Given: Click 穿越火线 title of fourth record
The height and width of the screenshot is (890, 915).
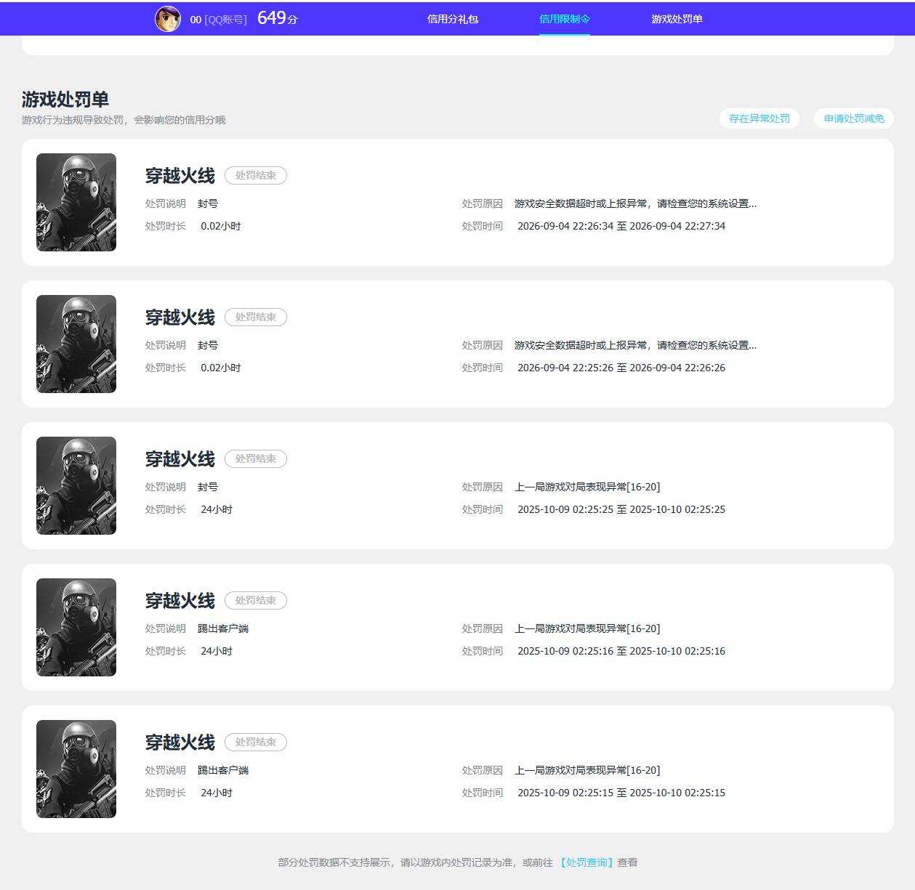Looking at the screenshot, I should click(x=180, y=601).
